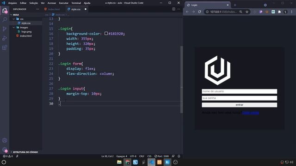Click the entrar button on login page
Screen dimensions: 296x166
[x=240, y=105]
